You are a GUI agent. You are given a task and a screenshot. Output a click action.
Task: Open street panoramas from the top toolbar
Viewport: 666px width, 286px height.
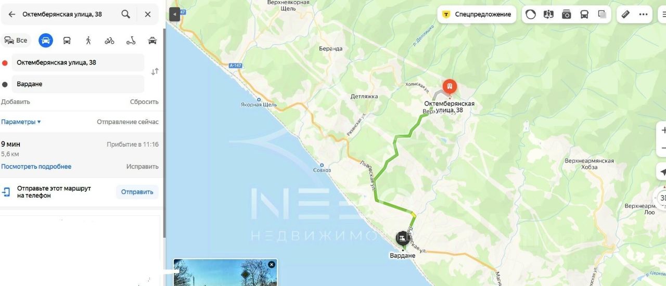548,15
